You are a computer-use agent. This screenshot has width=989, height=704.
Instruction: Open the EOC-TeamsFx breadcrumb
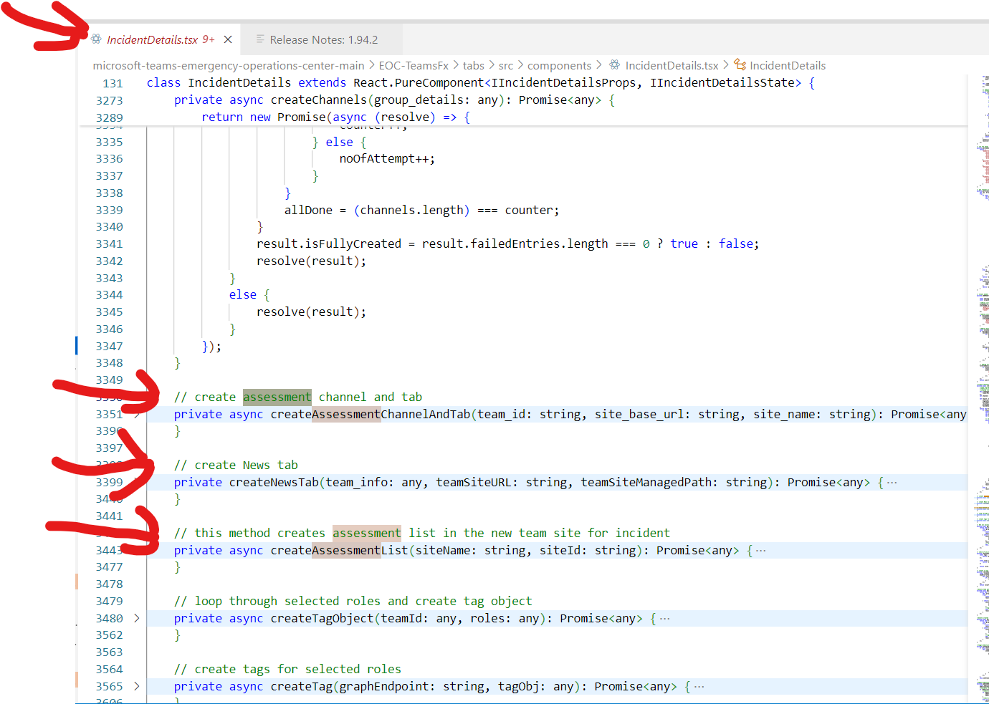(x=414, y=65)
